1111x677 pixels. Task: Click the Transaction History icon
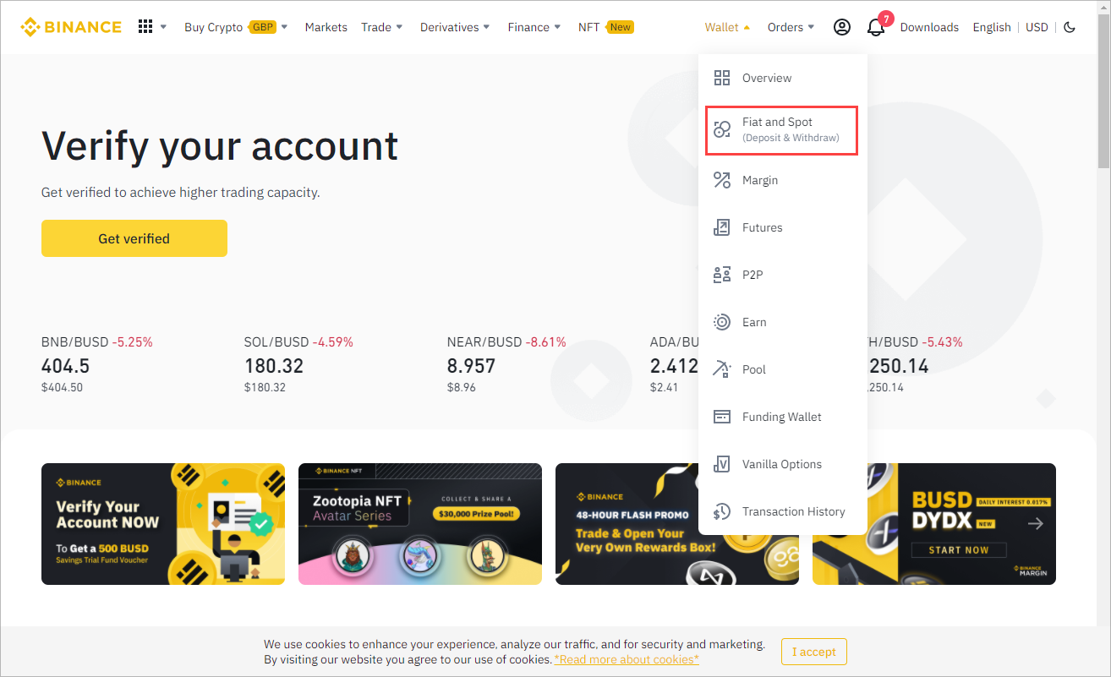pyautogui.click(x=722, y=511)
